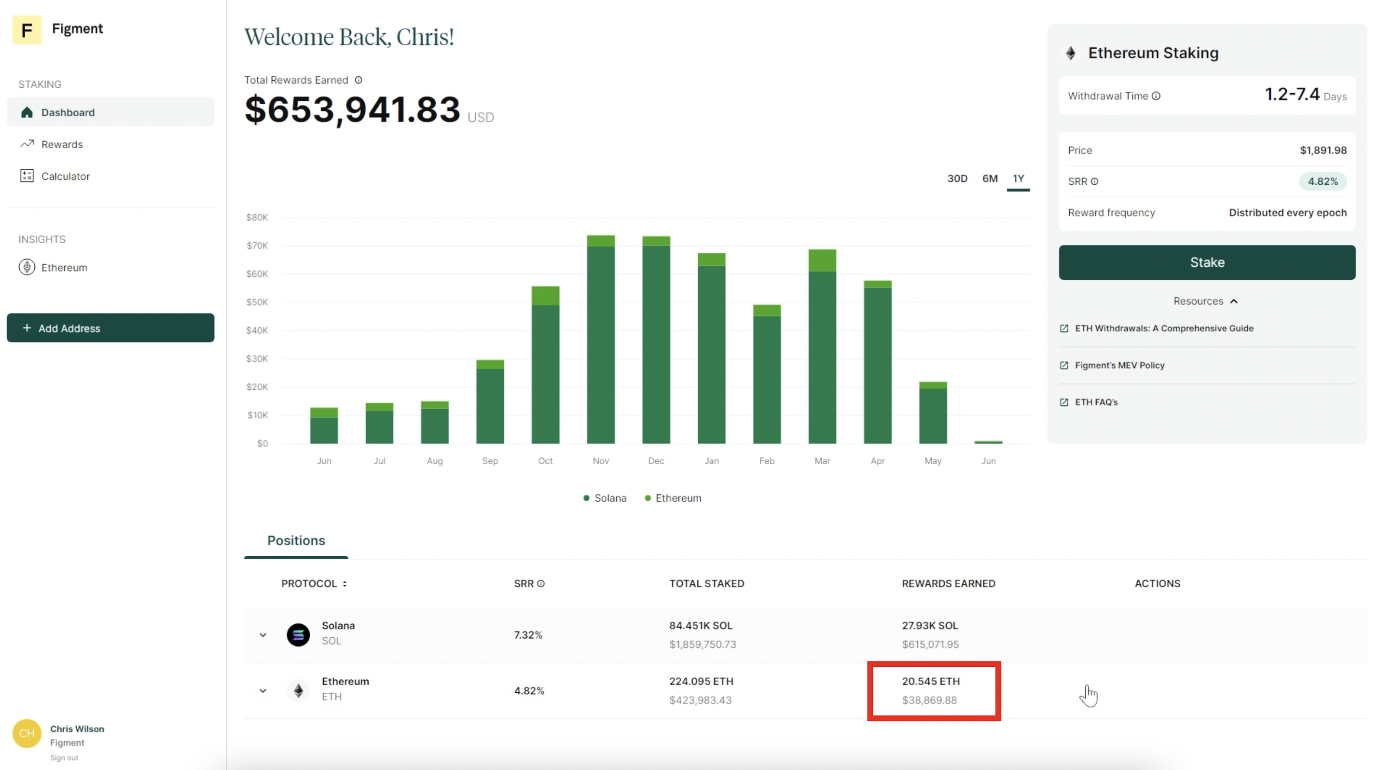
Task: Click the $653,941.83 total rewards value
Action: tap(352, 109)
